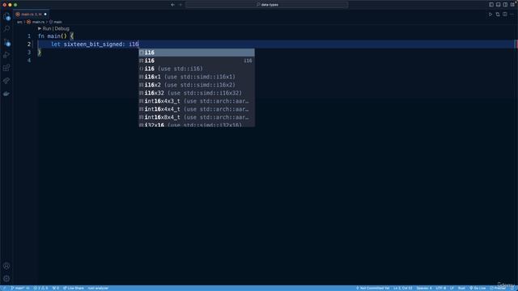Image resolution: width=518 pixels, height=291 pixels.
Task: Choose the int16x4x3_t suggestion
Action: pyautogui.click(x=197, y=101)
